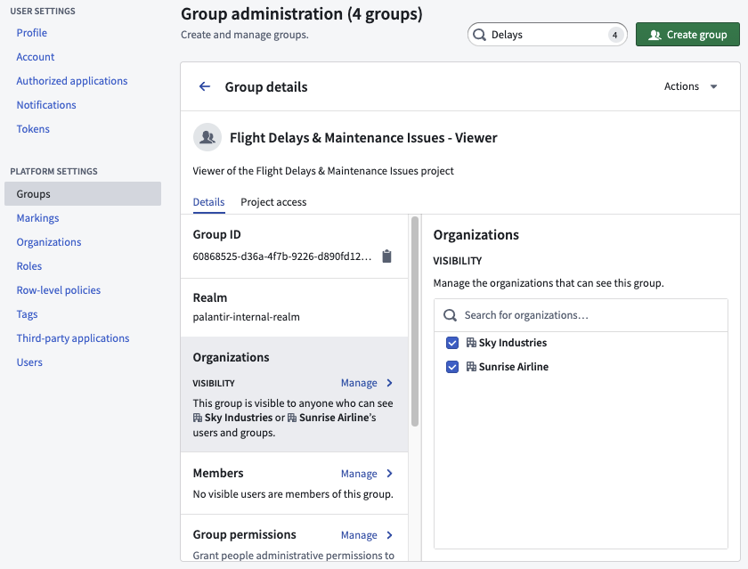
Task: Click the details panel vertical scrollbar
Action: tap(415, 321)
